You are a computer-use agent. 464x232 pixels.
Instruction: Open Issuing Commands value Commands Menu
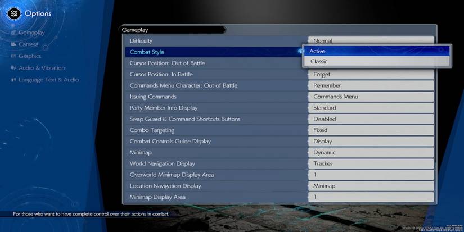coord(371,97)
